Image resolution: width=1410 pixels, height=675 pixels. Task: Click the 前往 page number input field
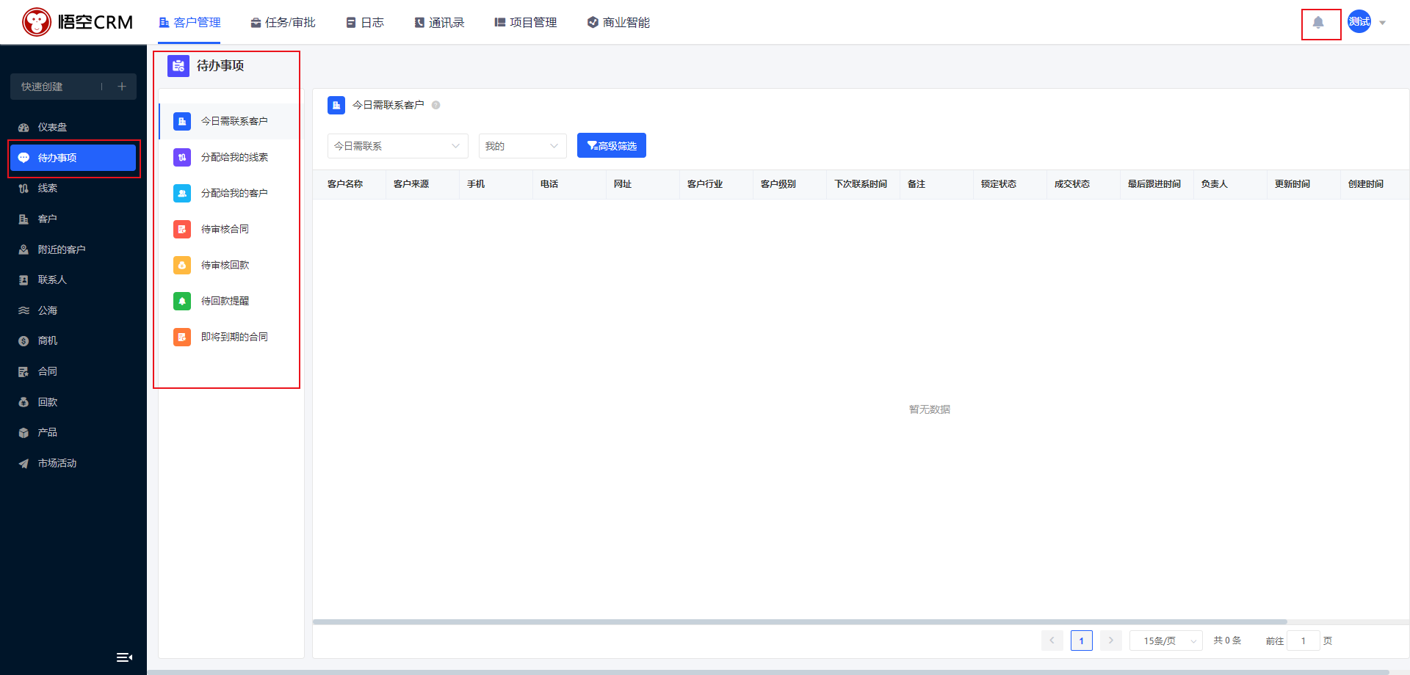coord(1303,641)
